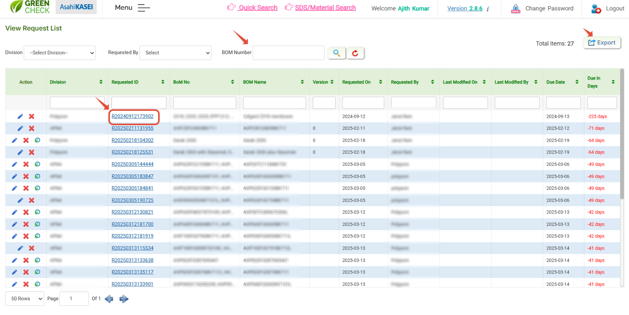Screen dimensions: 629x315
Task: Open the Requested By dropdown
Action: [x=175, y=53]
